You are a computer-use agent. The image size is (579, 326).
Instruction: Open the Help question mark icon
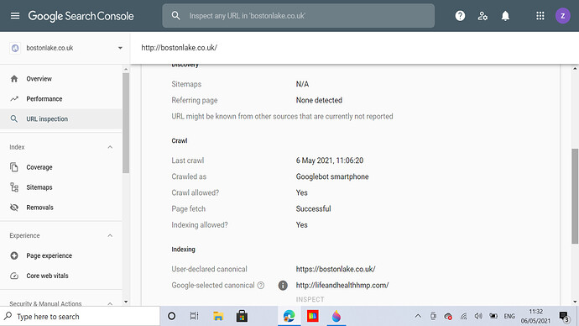click(460, 16)
